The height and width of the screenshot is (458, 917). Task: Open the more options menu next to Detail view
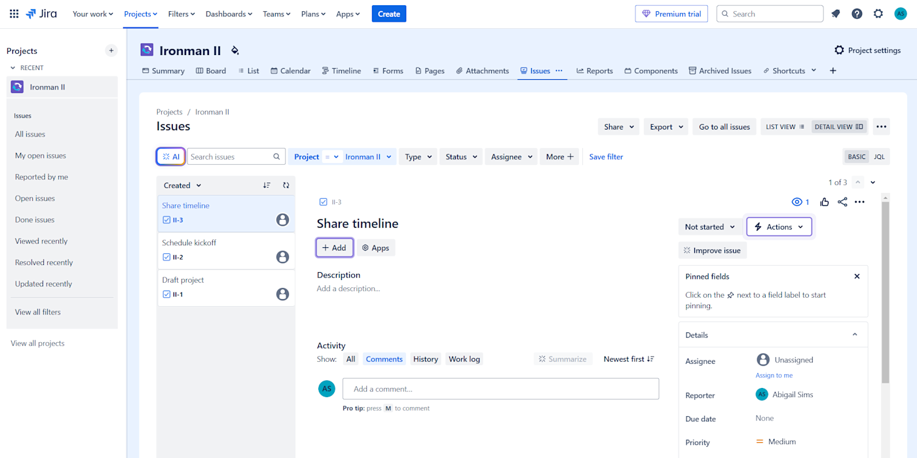(x=881, y=127)
